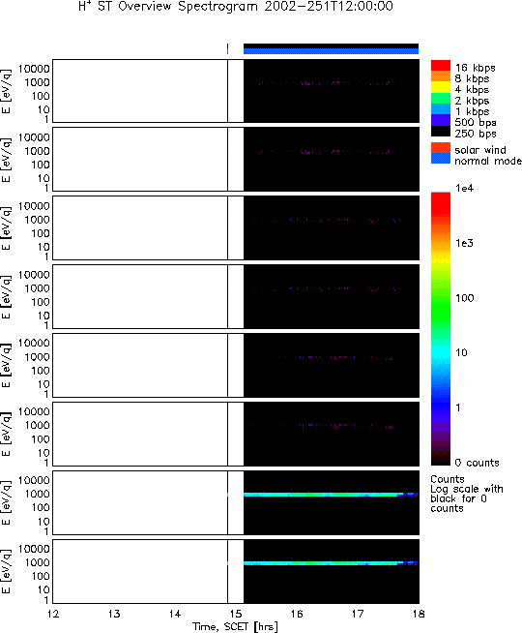Viewport: 522px width, 633px height.
Task: Click the black bit-rate bar above the panels
Action: [331, 46]
